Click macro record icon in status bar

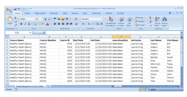coord(16,89)
